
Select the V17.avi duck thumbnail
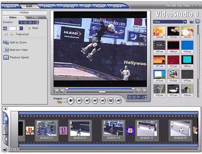pos(173,90)
